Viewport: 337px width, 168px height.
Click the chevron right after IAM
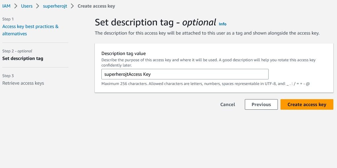[16, 6]
